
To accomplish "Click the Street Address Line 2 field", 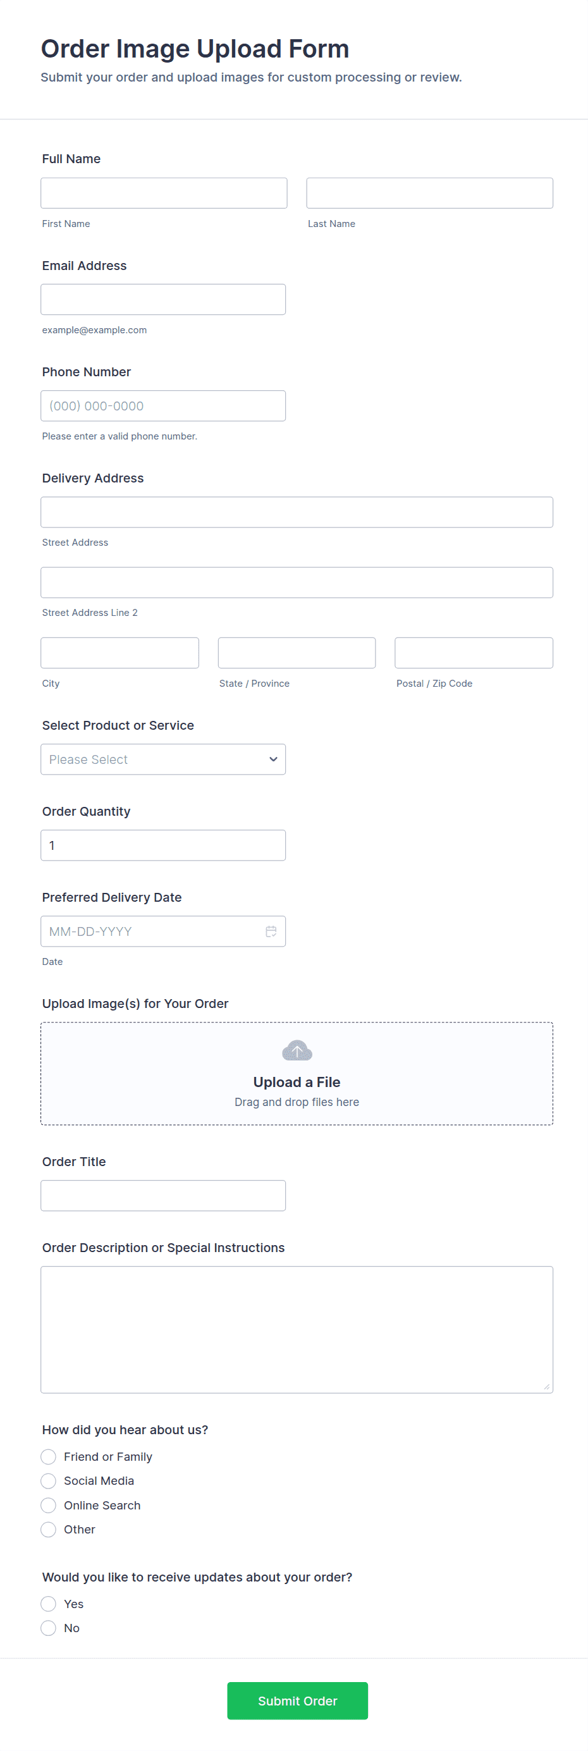I will click(x=297, y=582).
